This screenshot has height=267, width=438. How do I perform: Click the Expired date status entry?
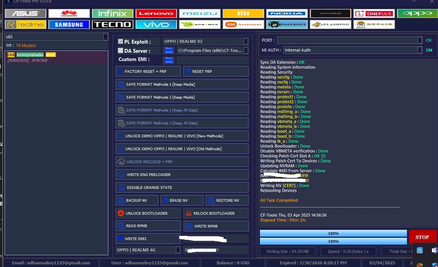(x=313, y=263)
